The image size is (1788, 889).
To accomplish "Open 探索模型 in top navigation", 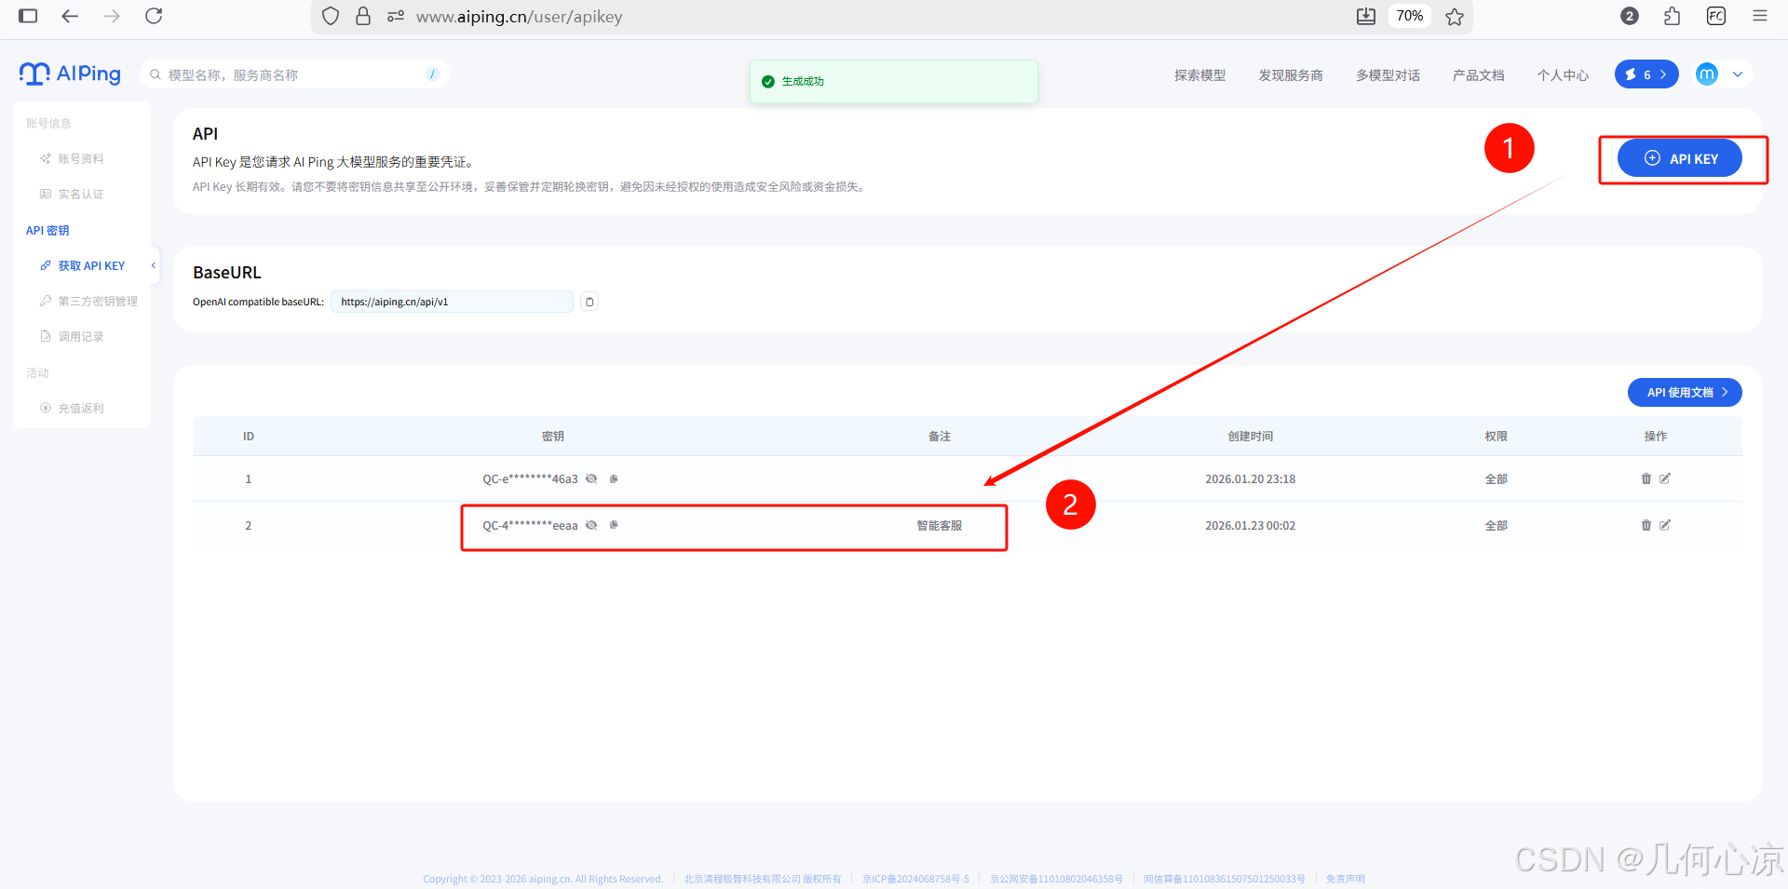I will pos(1199,75).
